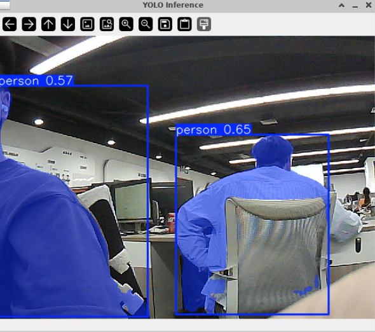Image resolution: width=375 pixels, height=332 pixels.
Task: Zoom in with magnifier plus icon
Action: 126,24
